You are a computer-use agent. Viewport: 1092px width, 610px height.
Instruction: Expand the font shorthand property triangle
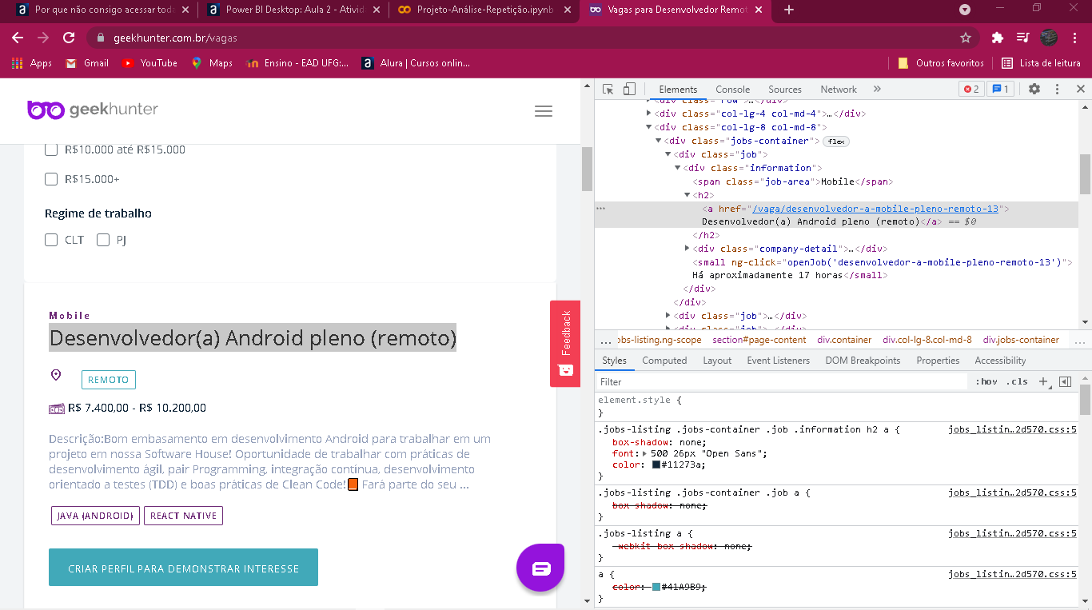pyautogui.click(x=644, y=453)
